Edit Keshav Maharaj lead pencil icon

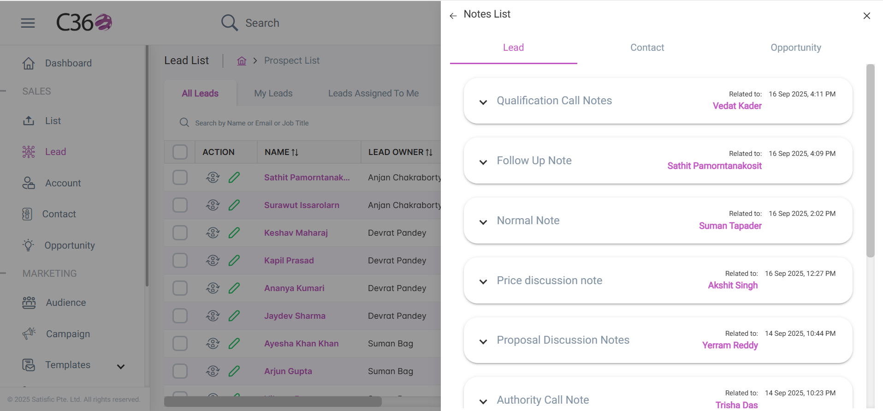(x=234, y=232)
